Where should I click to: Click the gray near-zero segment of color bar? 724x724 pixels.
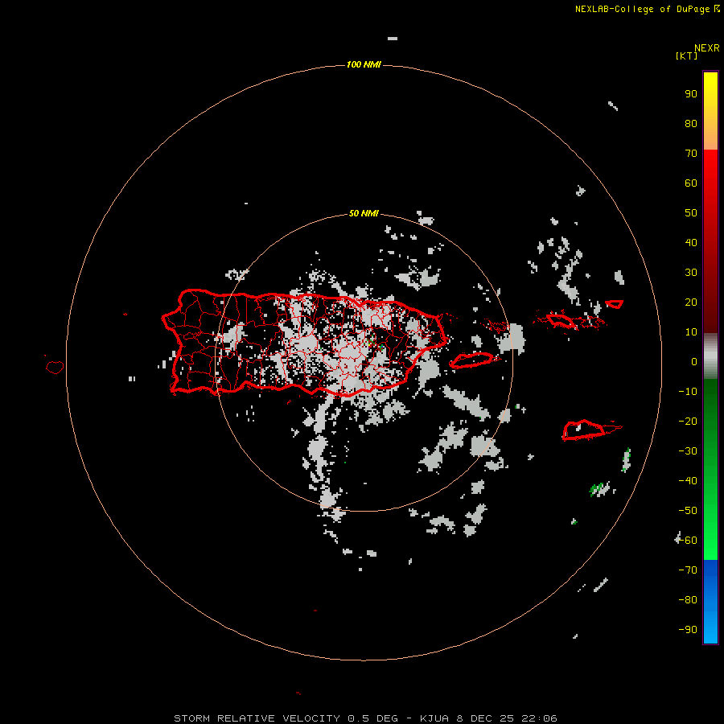pos(710,356)
